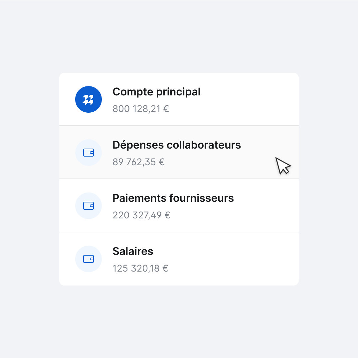This screenshot has width=358, height=358.
Task: Click the 125 320,18 € amount under Salaires
Action: pos(140,268)
